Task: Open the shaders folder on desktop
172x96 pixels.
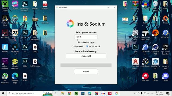Action: point(166,5)
